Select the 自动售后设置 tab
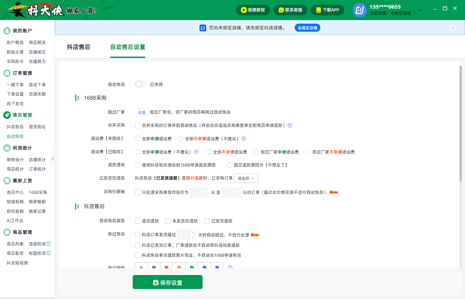The width and height of the screenshot is (465, 299). click(x=128, y=47)
